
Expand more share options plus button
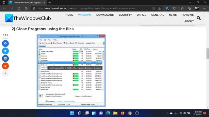[5, 73]
